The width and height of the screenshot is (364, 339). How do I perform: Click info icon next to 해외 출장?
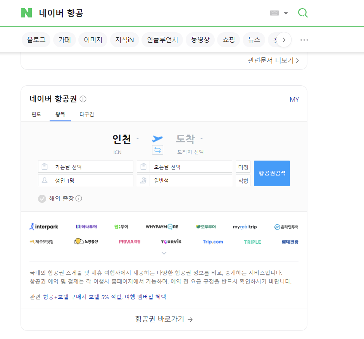coord(79,199)
